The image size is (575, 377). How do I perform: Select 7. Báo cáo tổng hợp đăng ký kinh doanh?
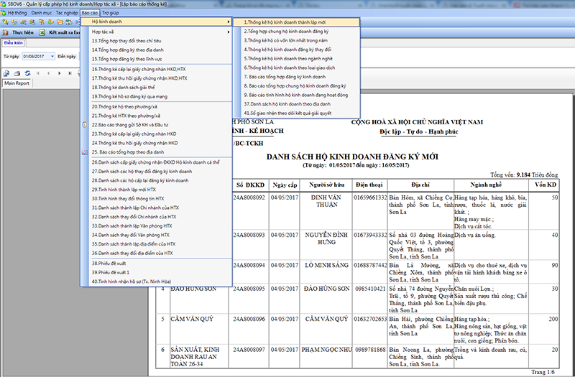pos(296,77)
